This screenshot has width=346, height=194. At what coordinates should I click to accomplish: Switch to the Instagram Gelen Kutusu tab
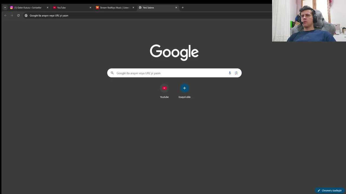[x=29, y=8]
